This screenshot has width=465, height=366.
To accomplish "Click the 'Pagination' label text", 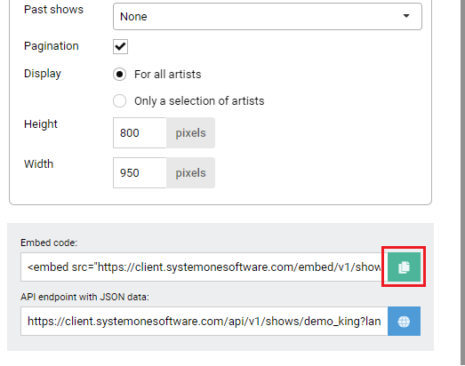I will pyautogui.click(x=52, y=46).
